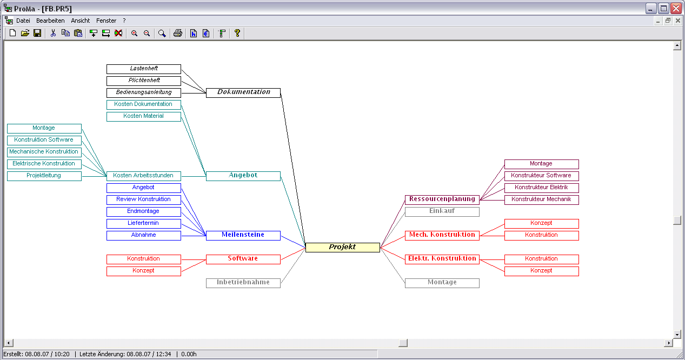Click the horizontal scrollbar right arrow
This screenshot has height=360, width=685.
tap(669, 343)
